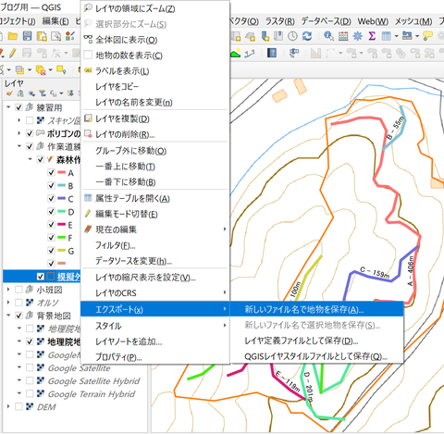Open the new print layout icon
The width and height of the screenshot is (444, 434).
(42, 36)
